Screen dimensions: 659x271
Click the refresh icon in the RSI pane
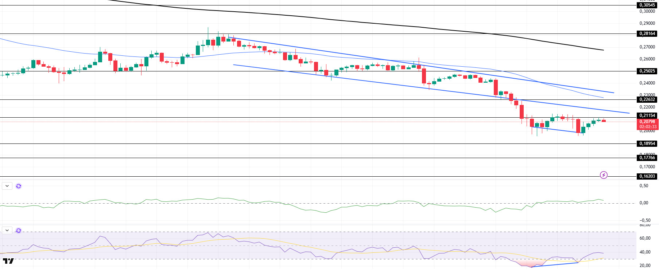tap(19, 231)
